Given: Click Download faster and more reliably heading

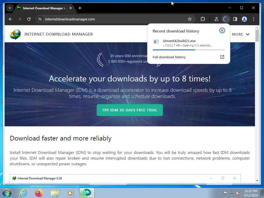Looking at the screenshot, I should pos(61,138).
